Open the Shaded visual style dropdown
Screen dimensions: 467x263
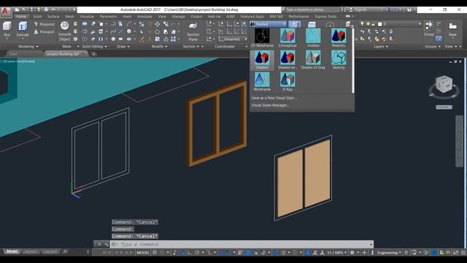[269, 24]
